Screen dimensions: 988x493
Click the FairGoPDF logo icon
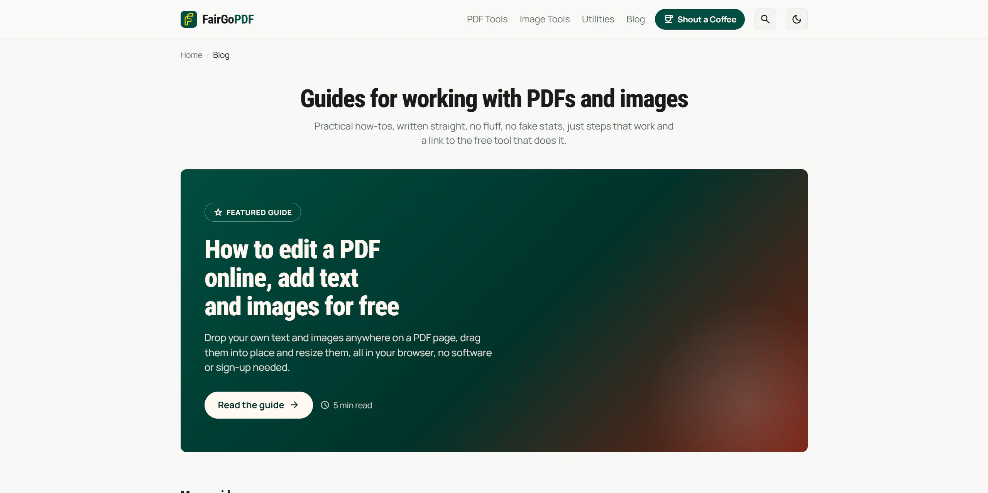tap(189, 19)
